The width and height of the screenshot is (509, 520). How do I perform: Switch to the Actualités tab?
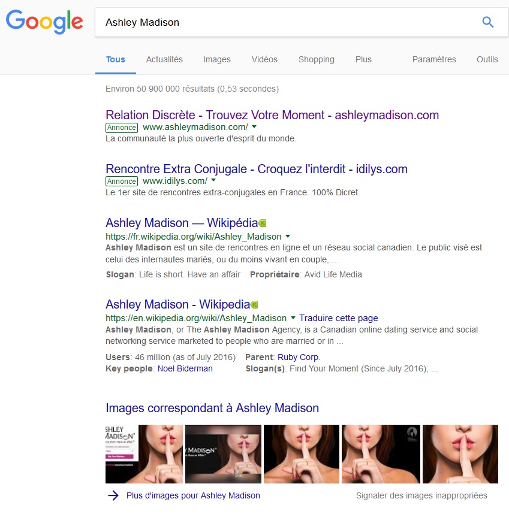(x=164, y=59)
